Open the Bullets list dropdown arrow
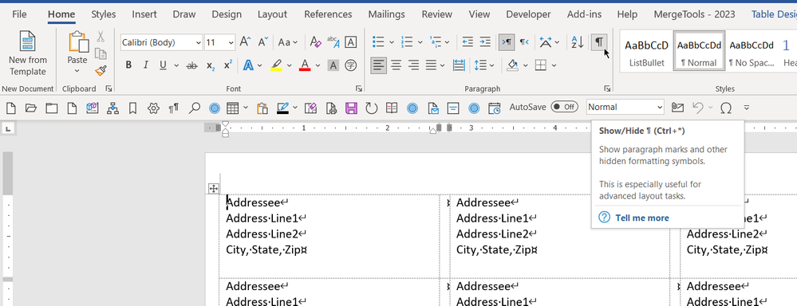797x306 pixels. coord(392,42)
